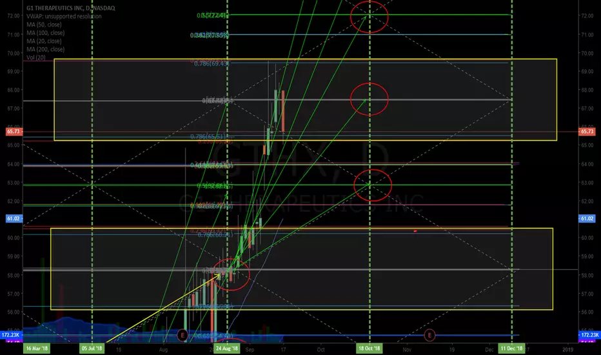Click the 2019 label on time axis
Viewport: 601px width, 355px height.
[567, 350]
